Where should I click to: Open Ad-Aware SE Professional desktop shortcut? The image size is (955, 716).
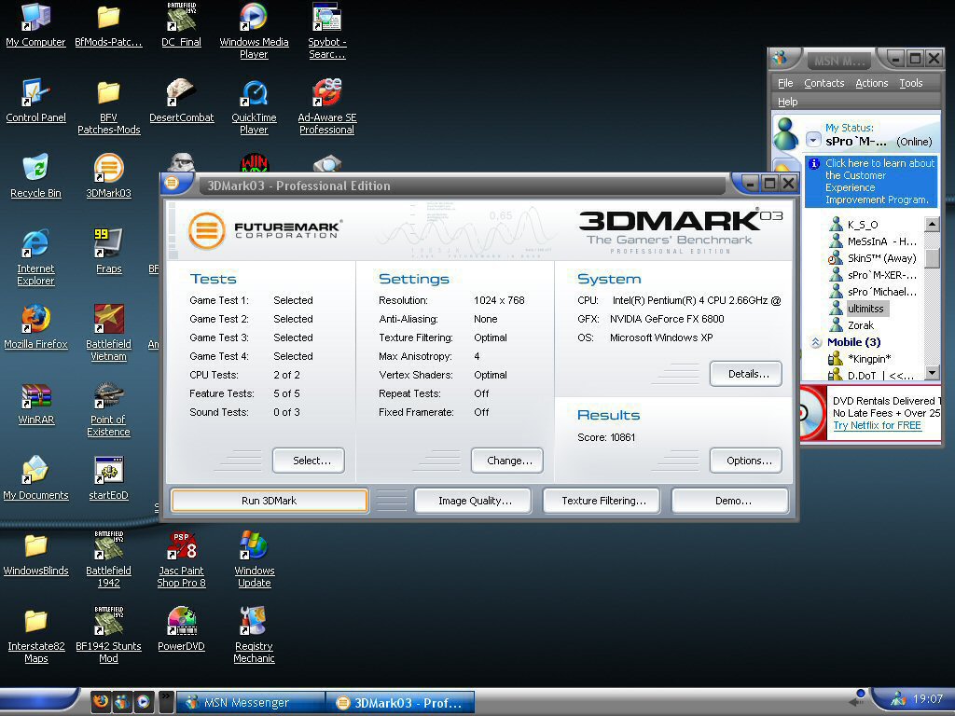click(327, 106)
